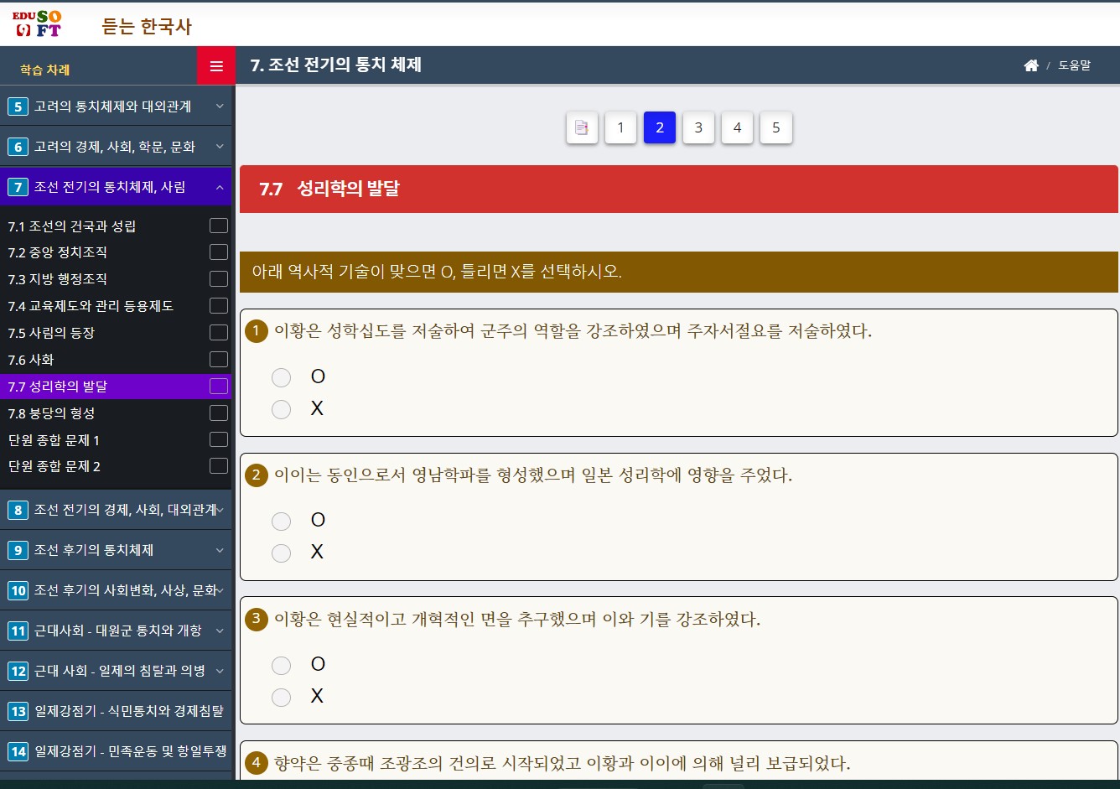Select X for question 1

pos(281,409)
